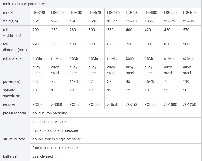This screenshot has width=202, height=161.
Task: Click the 'spindle speed(r/m)' row label
Action: [x=12, y=93]
